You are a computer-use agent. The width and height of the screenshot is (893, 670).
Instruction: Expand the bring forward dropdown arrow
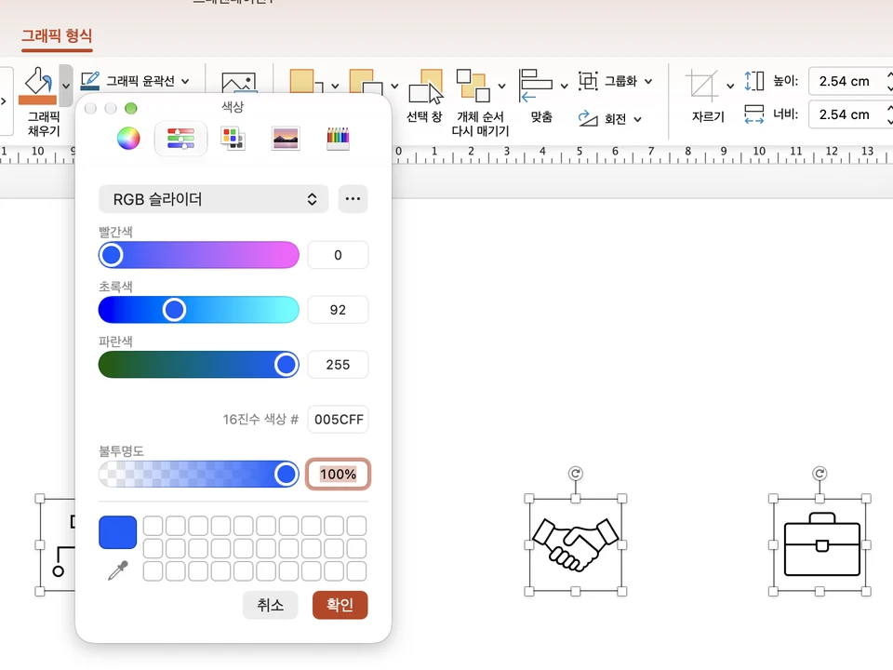coord(335,86)
